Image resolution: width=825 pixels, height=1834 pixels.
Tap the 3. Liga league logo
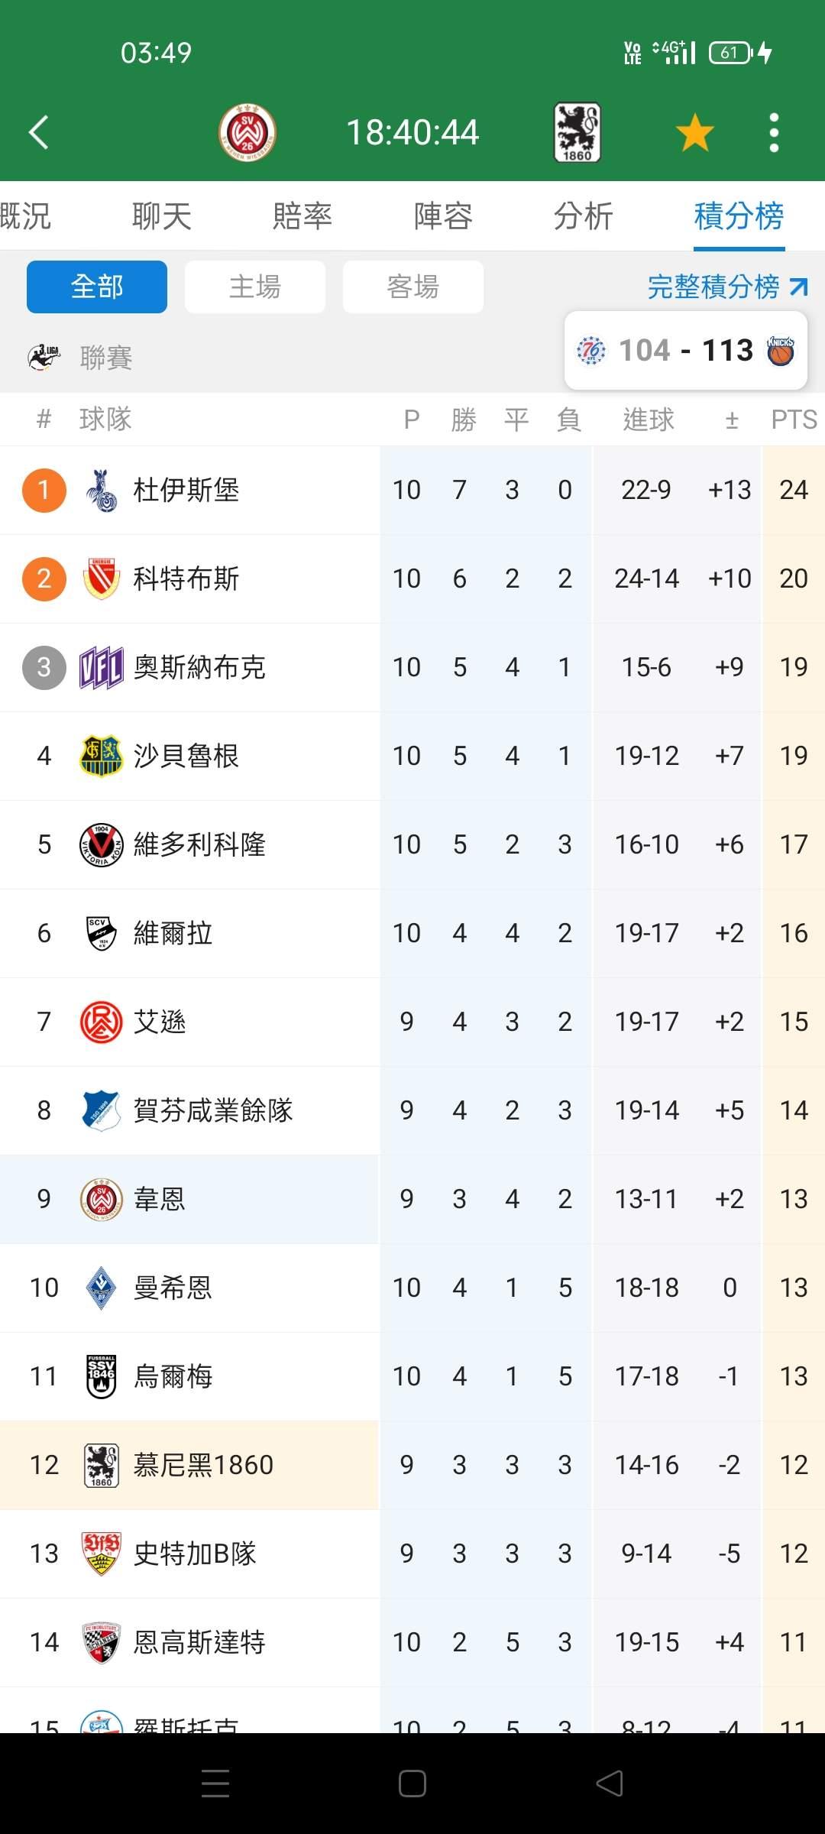44,357
